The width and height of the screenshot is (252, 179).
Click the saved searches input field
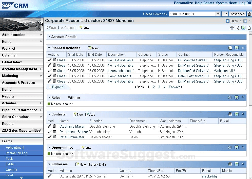point(192,14)
